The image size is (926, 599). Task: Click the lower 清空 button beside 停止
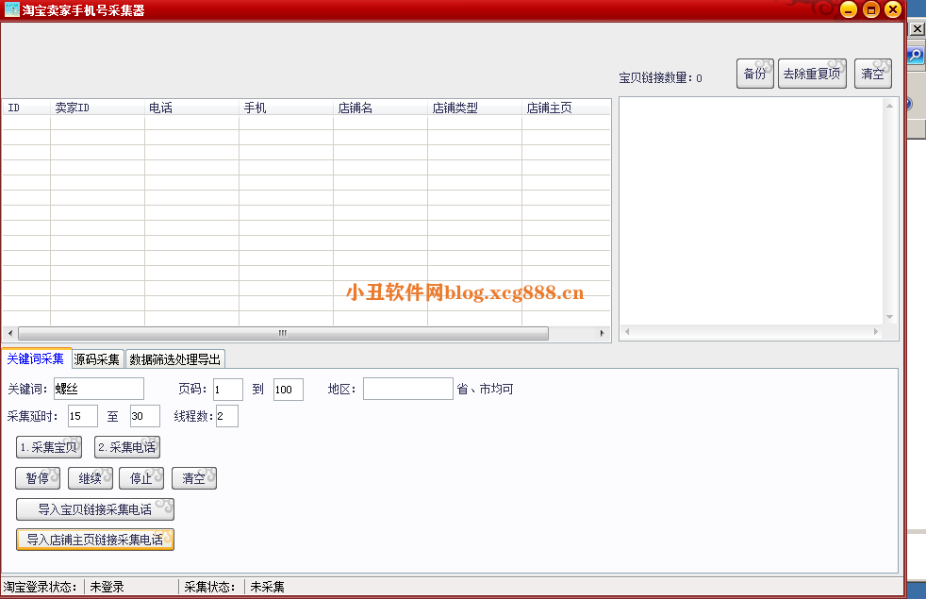click(x=193, y=478)
